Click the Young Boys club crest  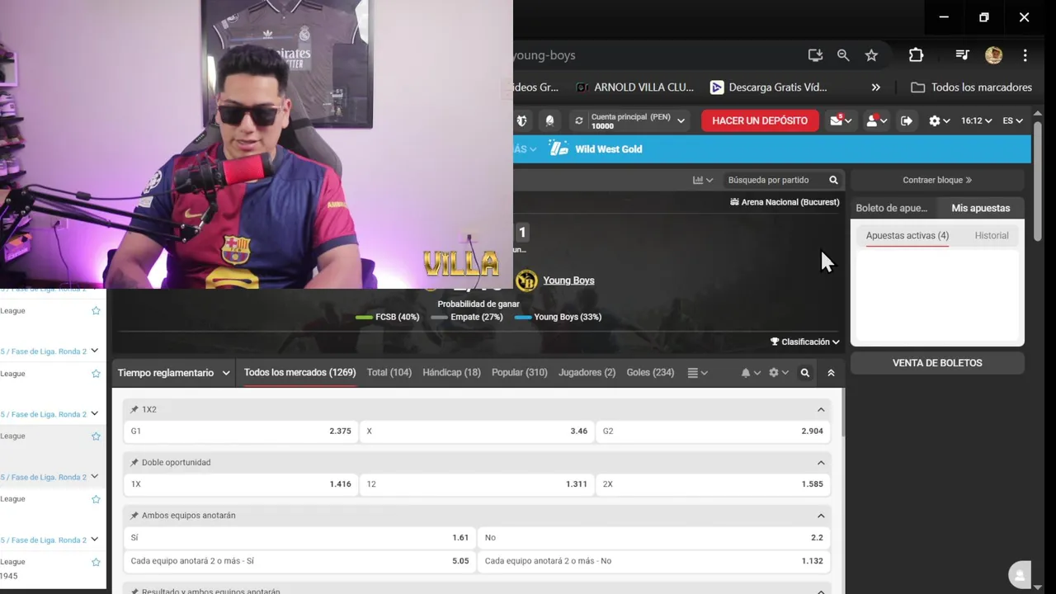tap(526, 280)
